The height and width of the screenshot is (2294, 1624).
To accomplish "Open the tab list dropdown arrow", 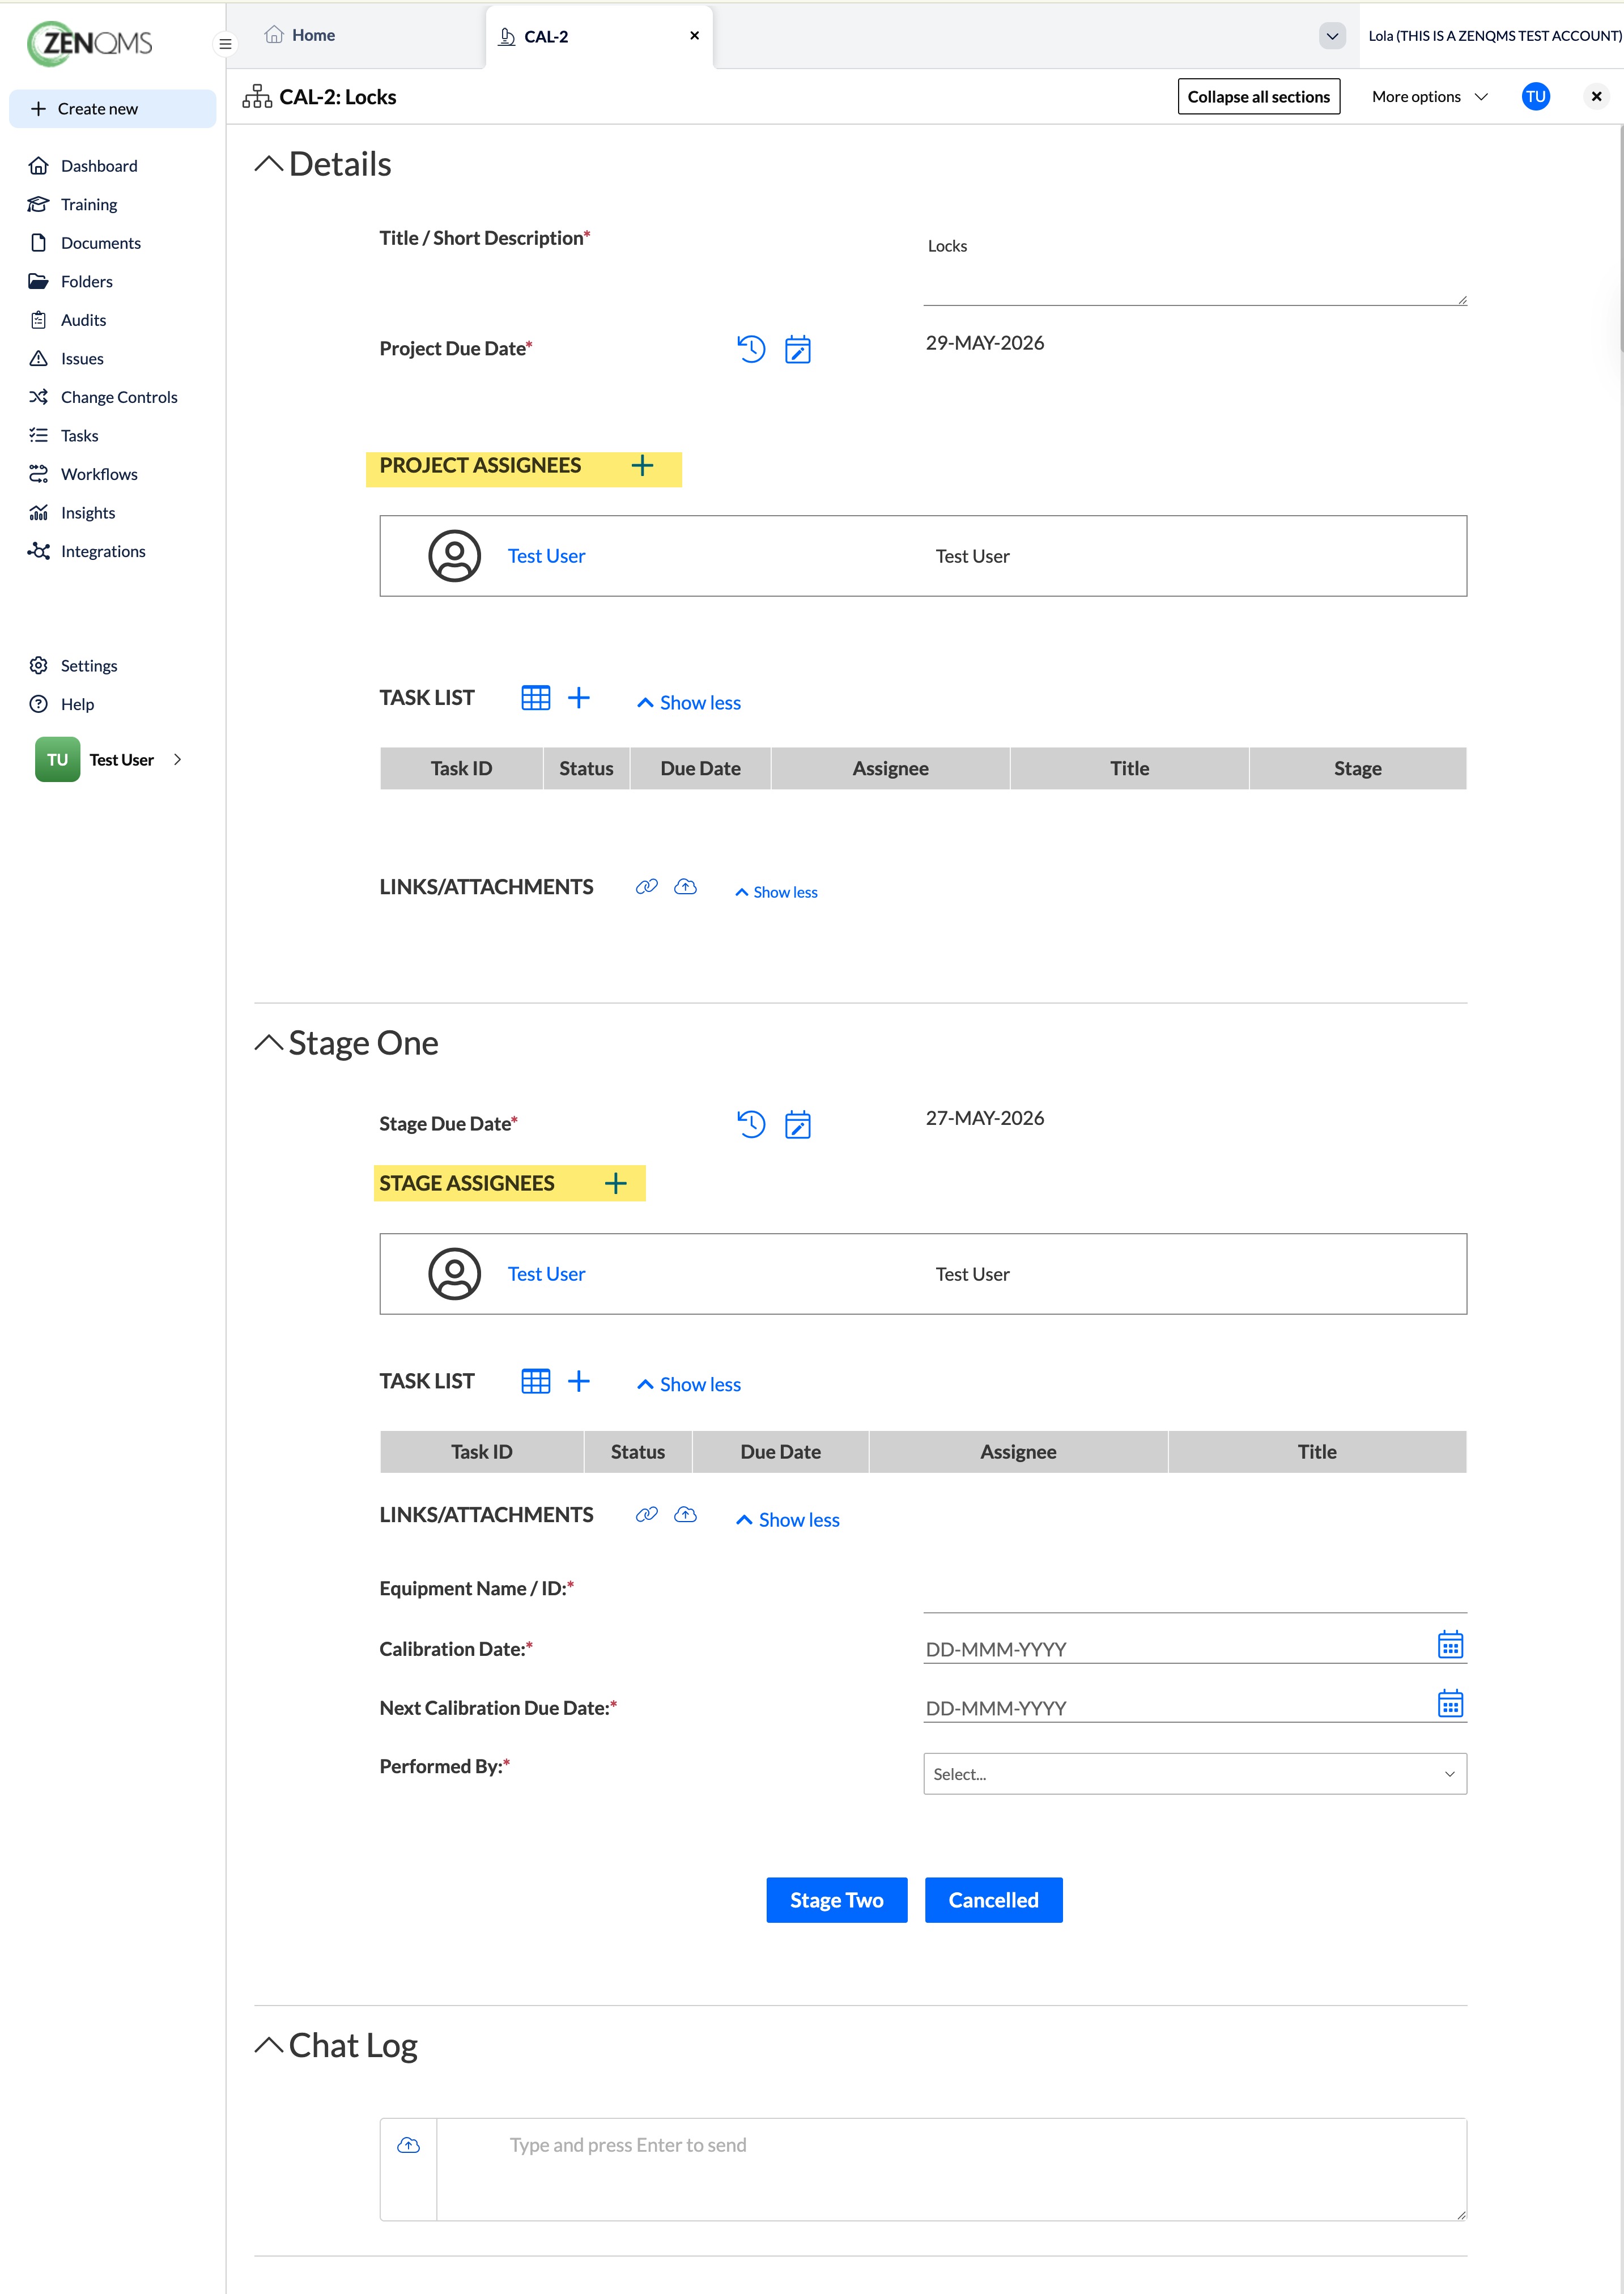I will click(x=1332, y=36).
